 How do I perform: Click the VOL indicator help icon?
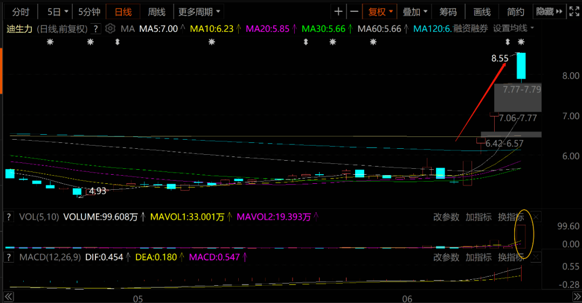click(x=9, y=217)
